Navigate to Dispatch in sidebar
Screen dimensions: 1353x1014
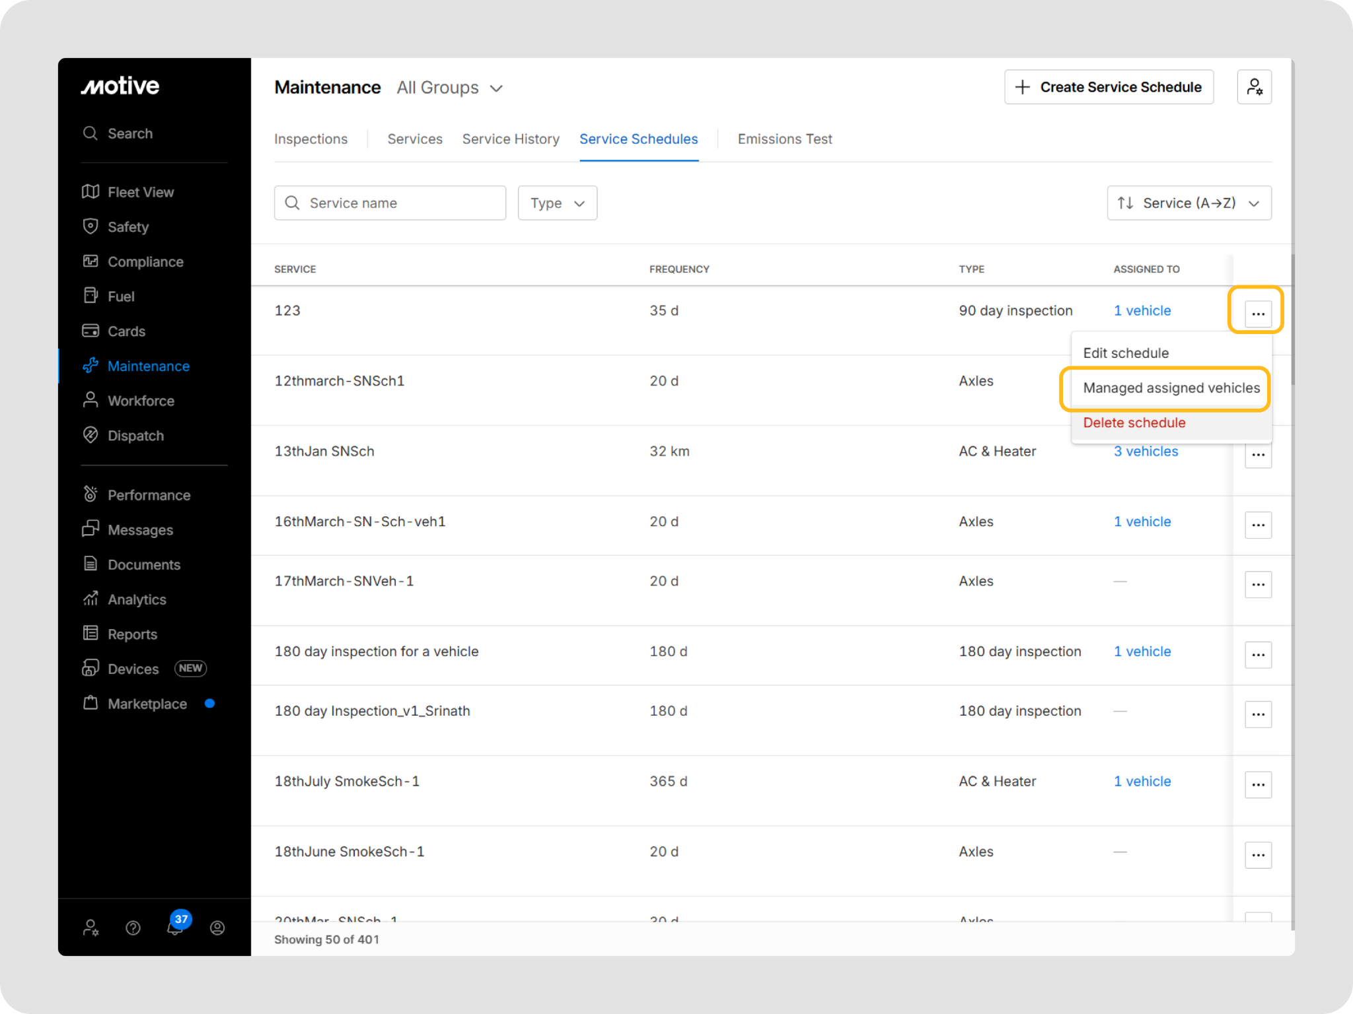tap(135, 436)
